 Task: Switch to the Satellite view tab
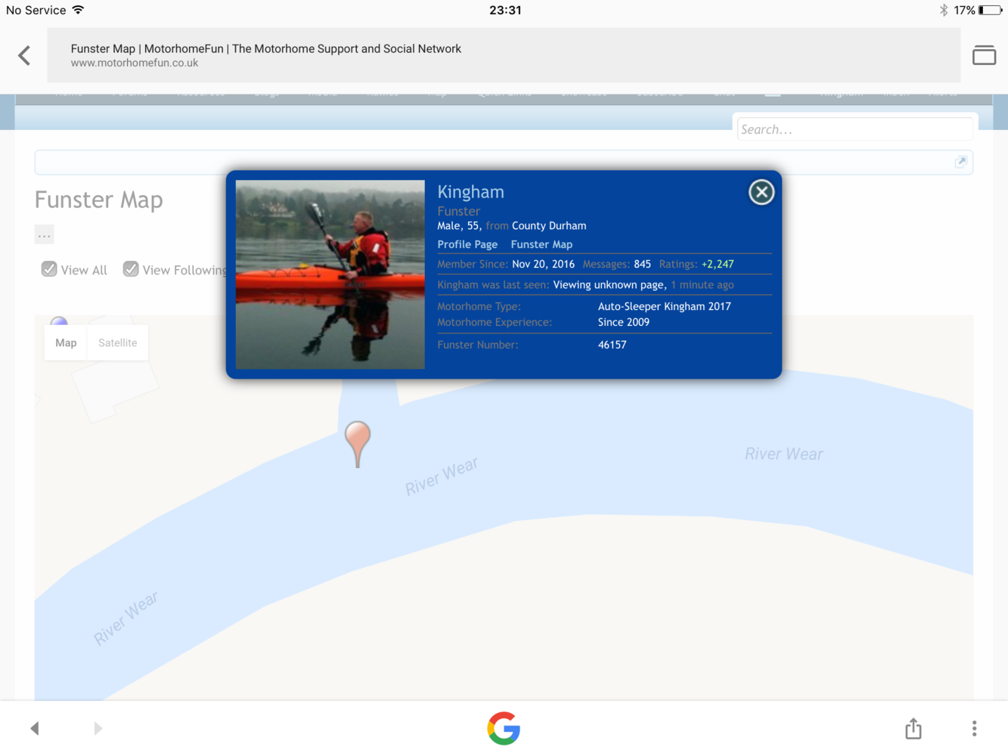pos(118,342)
